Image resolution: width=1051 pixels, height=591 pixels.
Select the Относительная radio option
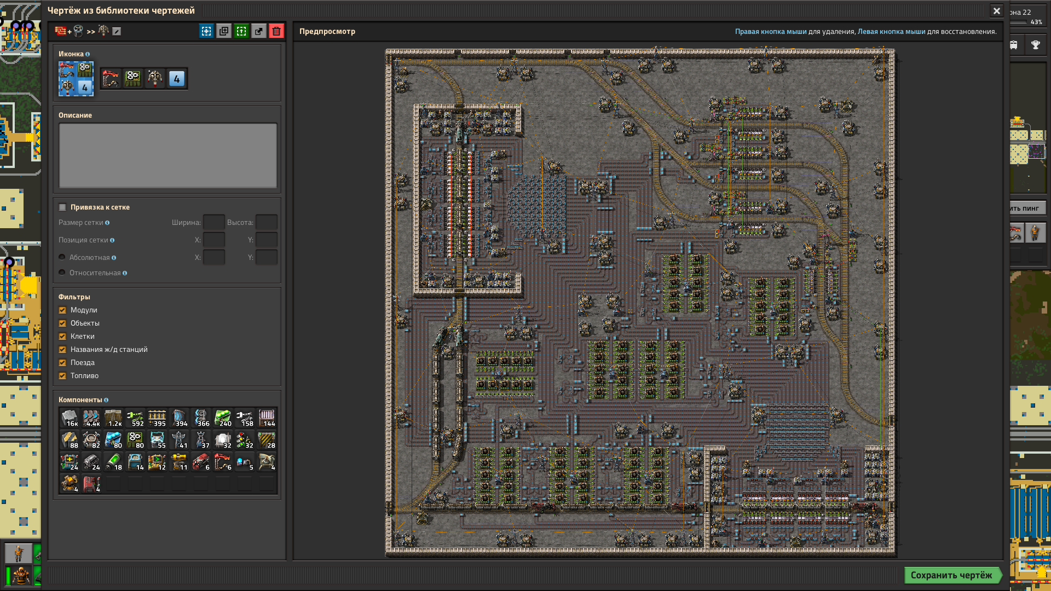pyautogui.click(x=62, y=273)
